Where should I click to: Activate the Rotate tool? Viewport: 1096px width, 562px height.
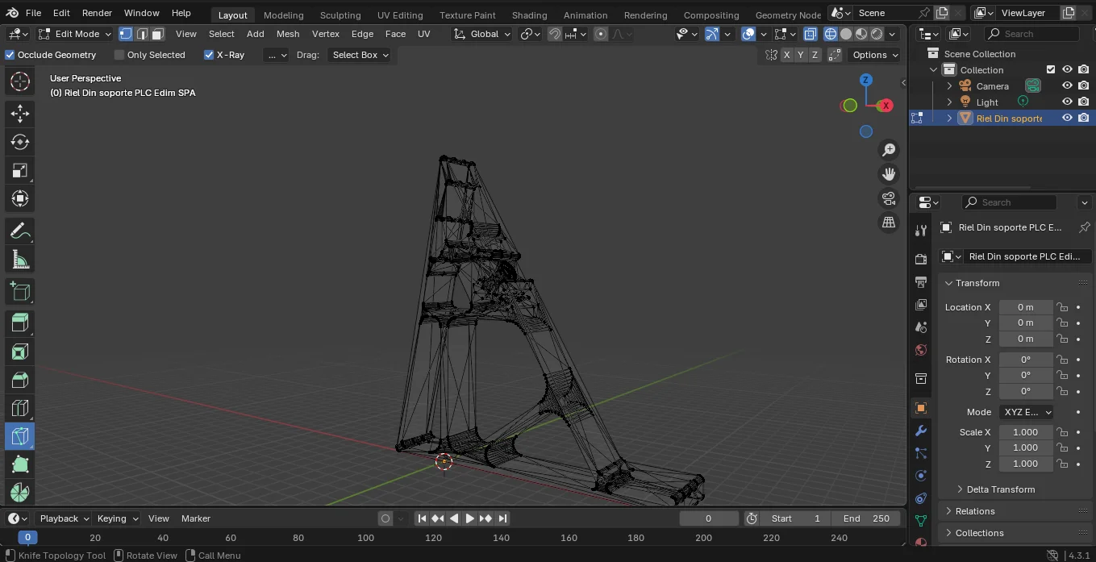[x=19, y=142]
